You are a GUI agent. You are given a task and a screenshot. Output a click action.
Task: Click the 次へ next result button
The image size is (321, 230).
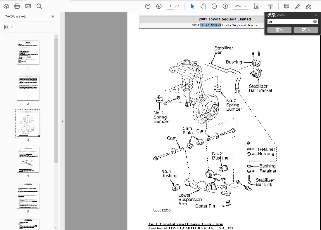306,30
